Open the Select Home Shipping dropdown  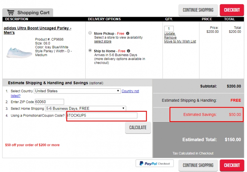tap(86, 108)
